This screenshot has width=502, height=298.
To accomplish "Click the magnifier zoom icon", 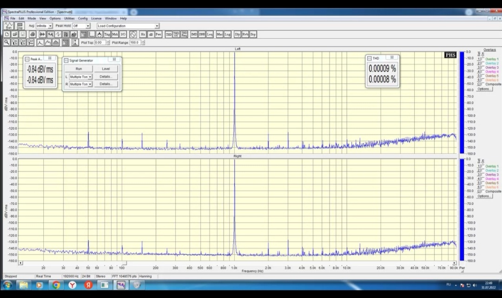I will tap(7, 42).
